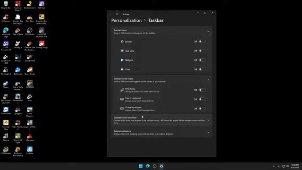Open the EVGA Precision X1 desktop shortcut

6,45
